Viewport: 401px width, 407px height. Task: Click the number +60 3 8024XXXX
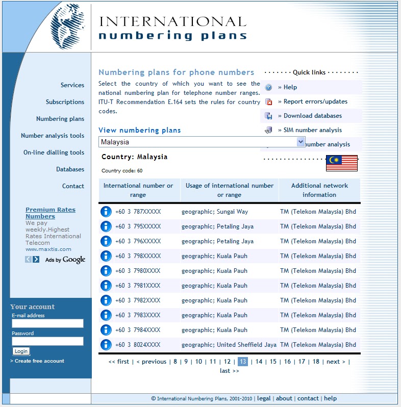(138, 345)
